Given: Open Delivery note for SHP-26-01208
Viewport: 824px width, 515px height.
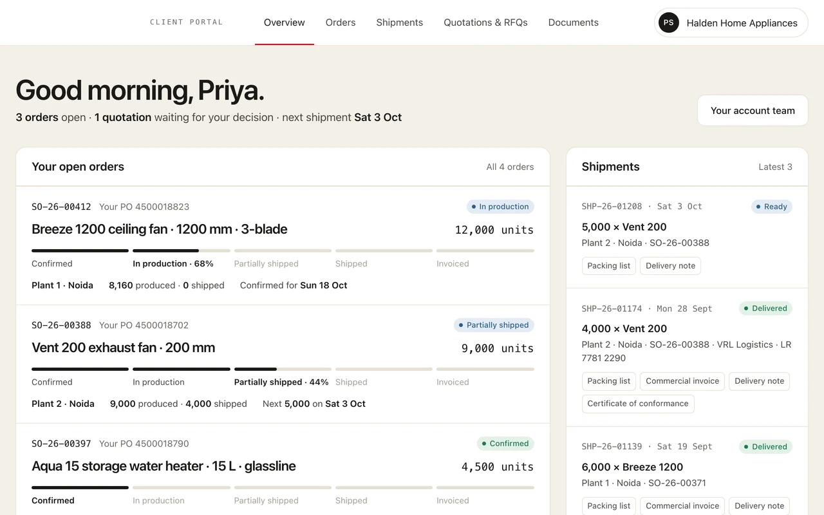Looking at the screenshot, I should click(670, 266).
